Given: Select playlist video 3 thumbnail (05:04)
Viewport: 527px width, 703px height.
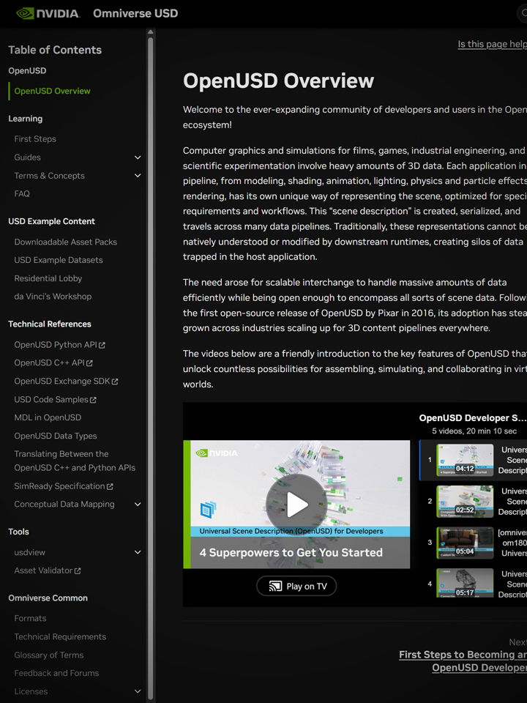Looking at the screenshot, I should pos(465,543).
